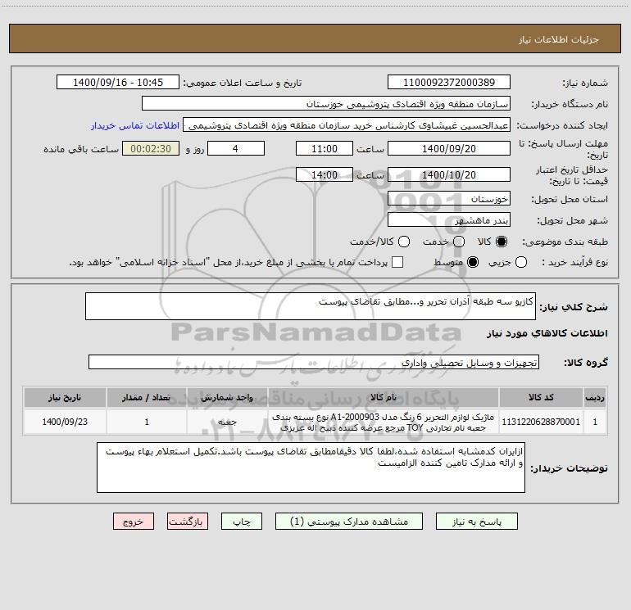Click the need number field 1100092372000389
The image size is (631, 610).
[x=449, y=82]
